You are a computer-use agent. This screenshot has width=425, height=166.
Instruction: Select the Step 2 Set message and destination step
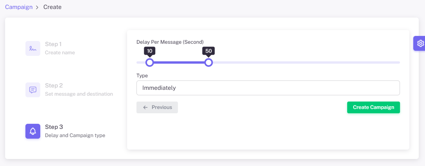(69, 90)
